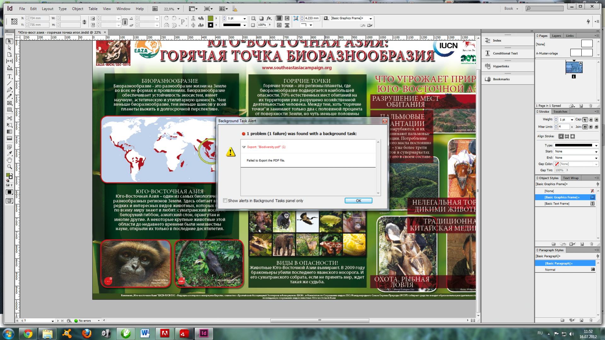Switch to the Text Wrap tab
This screenshot has height=340, width=605.
coord(571,178)
